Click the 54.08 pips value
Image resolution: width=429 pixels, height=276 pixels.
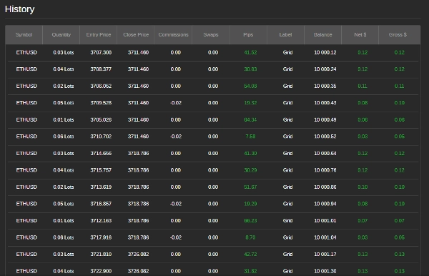point(250,86)
